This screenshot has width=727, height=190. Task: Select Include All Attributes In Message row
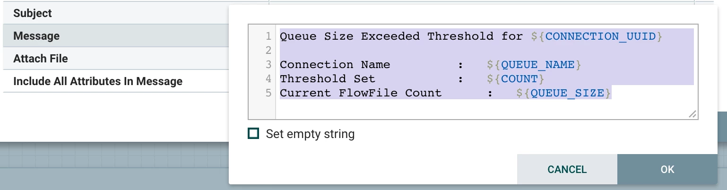pos(116,81)
